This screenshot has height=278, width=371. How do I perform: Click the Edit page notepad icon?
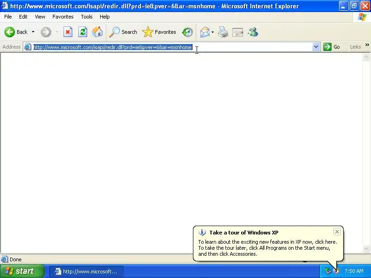coord(238,32)
